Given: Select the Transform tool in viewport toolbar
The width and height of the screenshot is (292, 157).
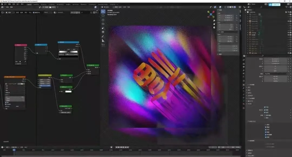Looking at the screenshot, I should pyautogui.click(x=103, y=32).
